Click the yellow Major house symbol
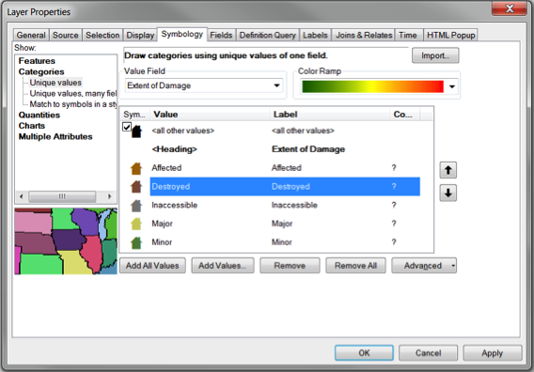The height and width of the screenshot is (372, 534). 136,224
